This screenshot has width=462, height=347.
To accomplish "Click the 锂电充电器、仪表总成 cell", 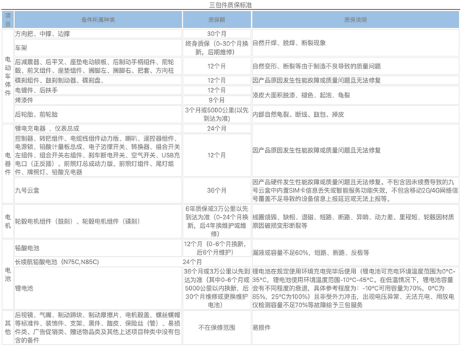I will 98,128.
